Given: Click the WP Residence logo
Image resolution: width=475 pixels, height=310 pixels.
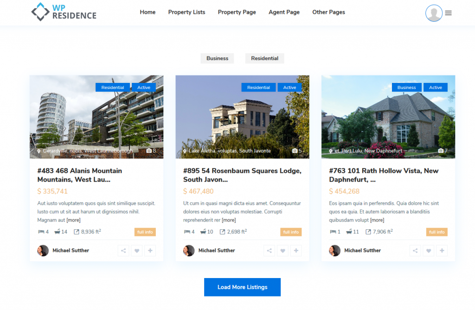Looking at the screenshot, I should (x=64, y=12).
